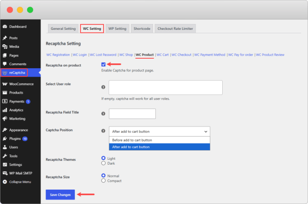This screenshot has height=204, width=308.
Task: Select the Light theme radio button
Action: (103, 158)
